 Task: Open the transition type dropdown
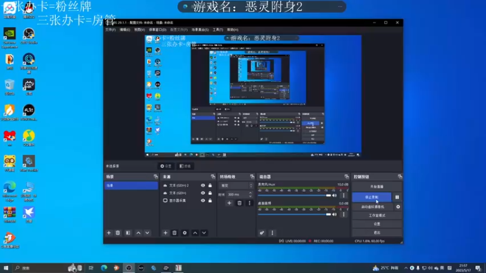tap(236, 186)
